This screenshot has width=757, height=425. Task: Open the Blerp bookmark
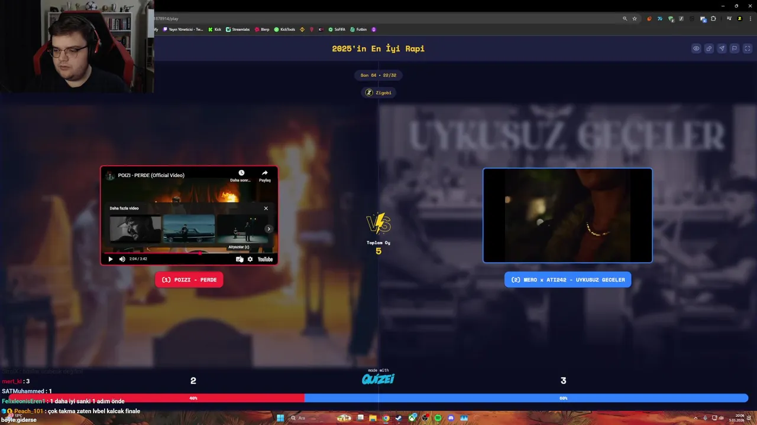pyautogui.click(x=262, y=30)
